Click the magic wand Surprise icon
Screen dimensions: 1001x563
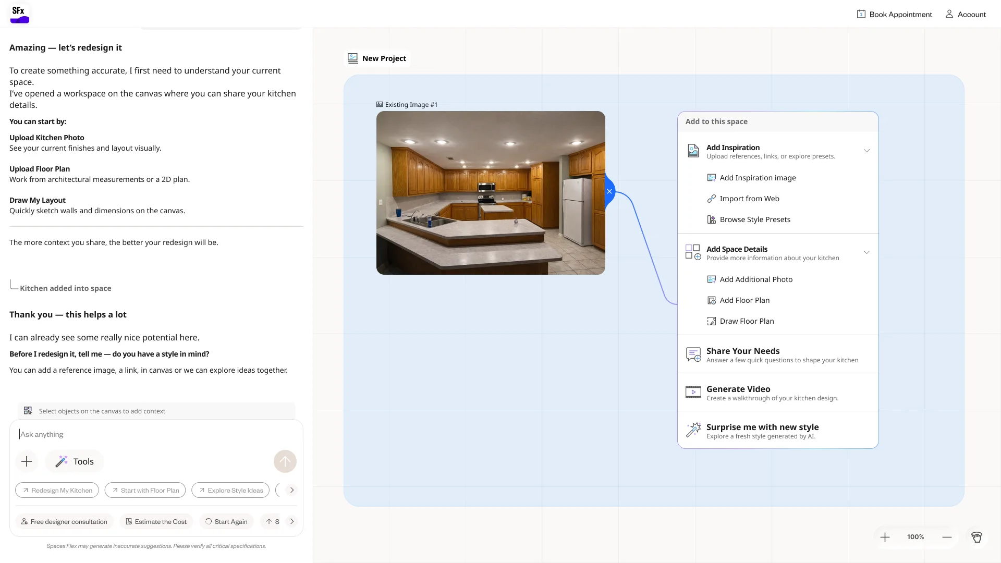click(693, 430)
